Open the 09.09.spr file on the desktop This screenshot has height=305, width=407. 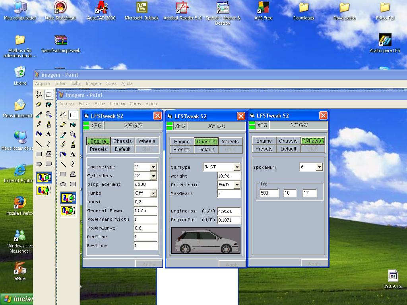[x=393, y=279]
